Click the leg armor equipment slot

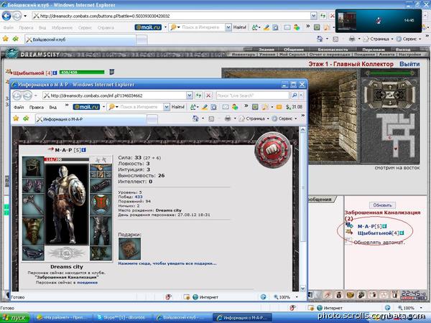tap(101, 230)
